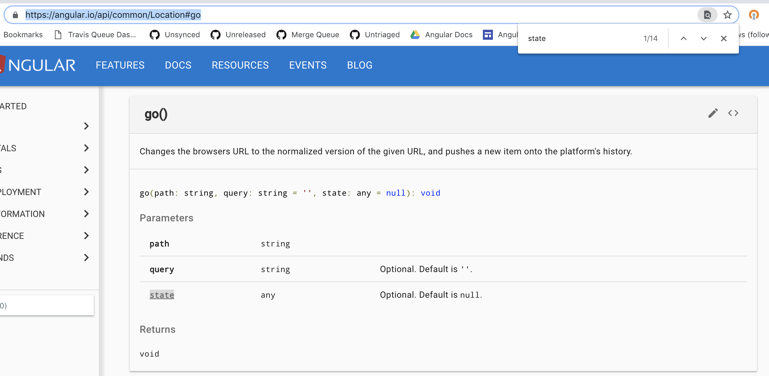
Task: Click the profile avatar at top right
Action: point(754,14)
